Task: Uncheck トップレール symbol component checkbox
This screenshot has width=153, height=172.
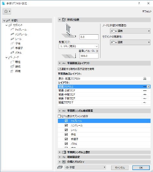Action: pyautogui.click(x=66, y=121)
